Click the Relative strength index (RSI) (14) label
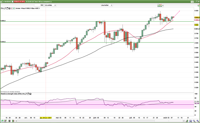200x123 pixels. 13,94
